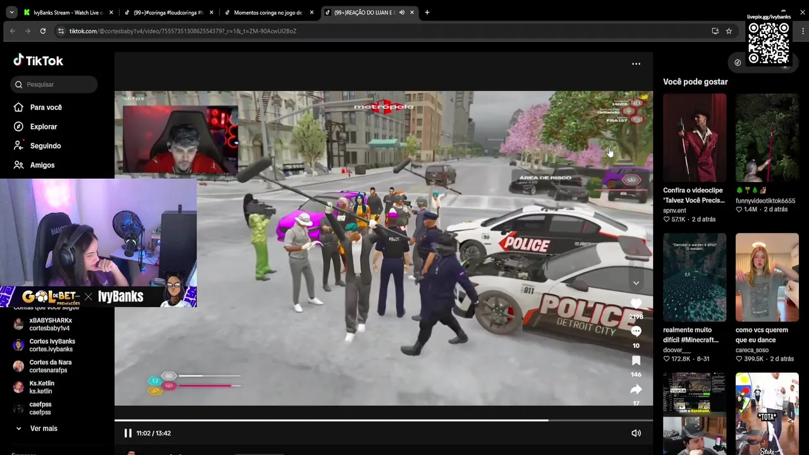Switch to IvyBanks Stream browser tab

coord(68,12)
